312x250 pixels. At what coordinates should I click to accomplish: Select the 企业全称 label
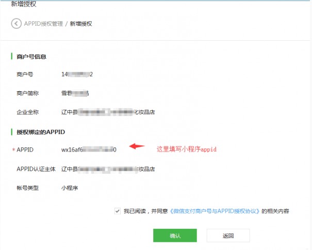(x=28, y=112)
